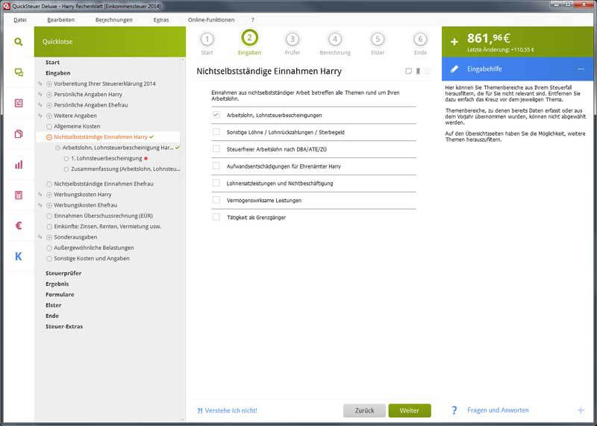Expand Weitere Angaben tree node

[49, 116]
